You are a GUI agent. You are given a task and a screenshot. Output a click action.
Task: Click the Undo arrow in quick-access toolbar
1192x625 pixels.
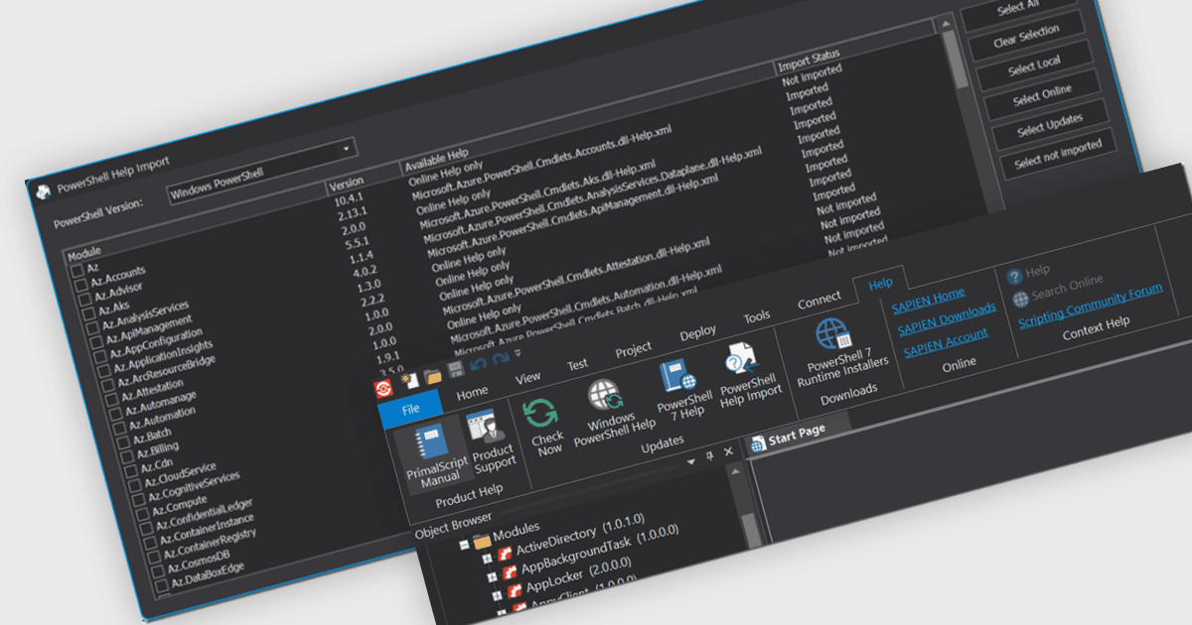click(478, 365)
